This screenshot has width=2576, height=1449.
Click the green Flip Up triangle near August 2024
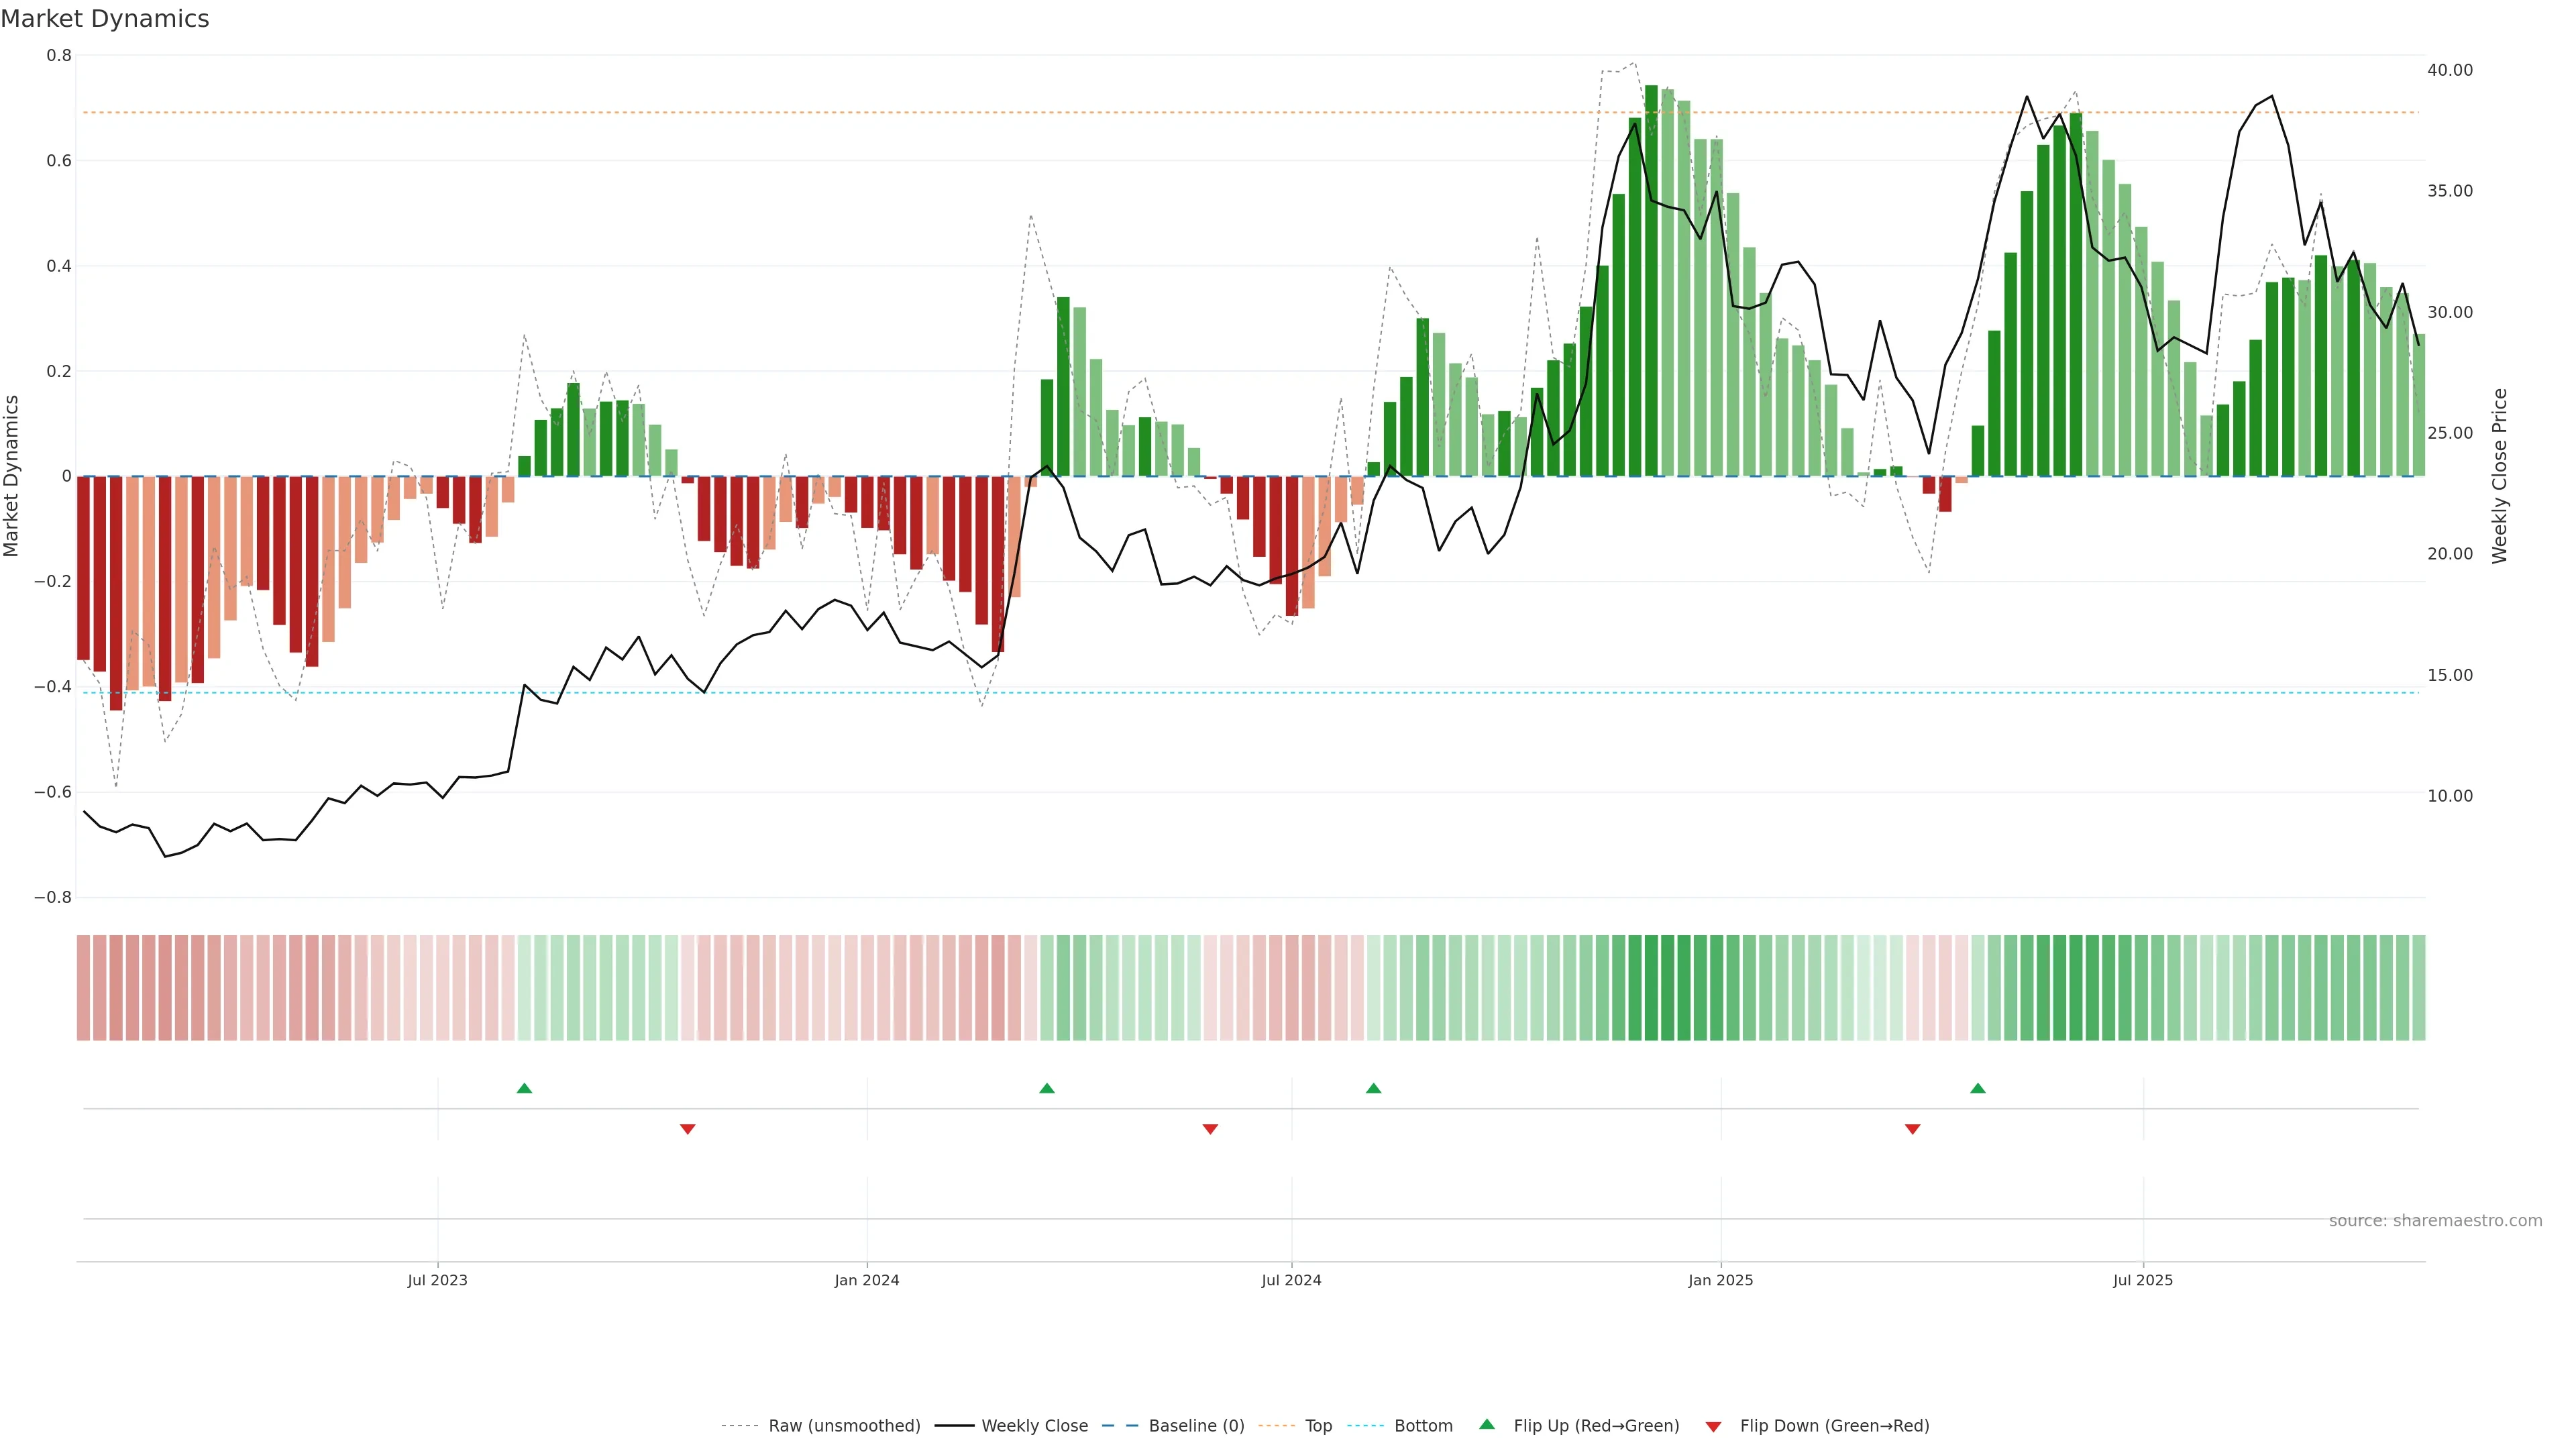(x=1373, y=1088)
